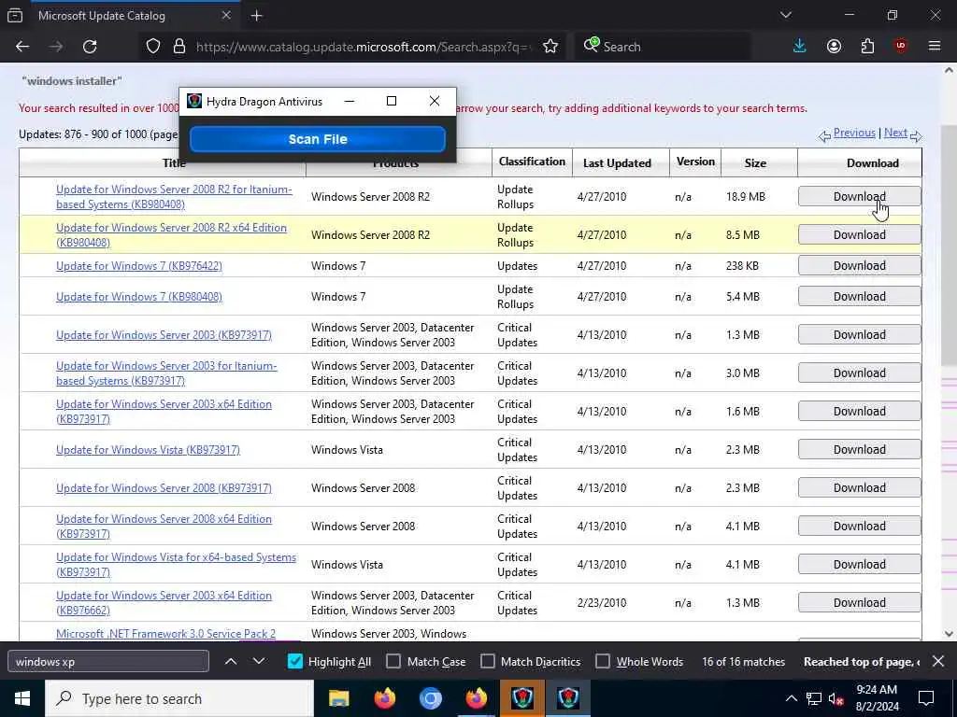The image size is (957, 717).
Task: Sort by the Size column header
Action: pyautogui.click(x=755, y=162)
